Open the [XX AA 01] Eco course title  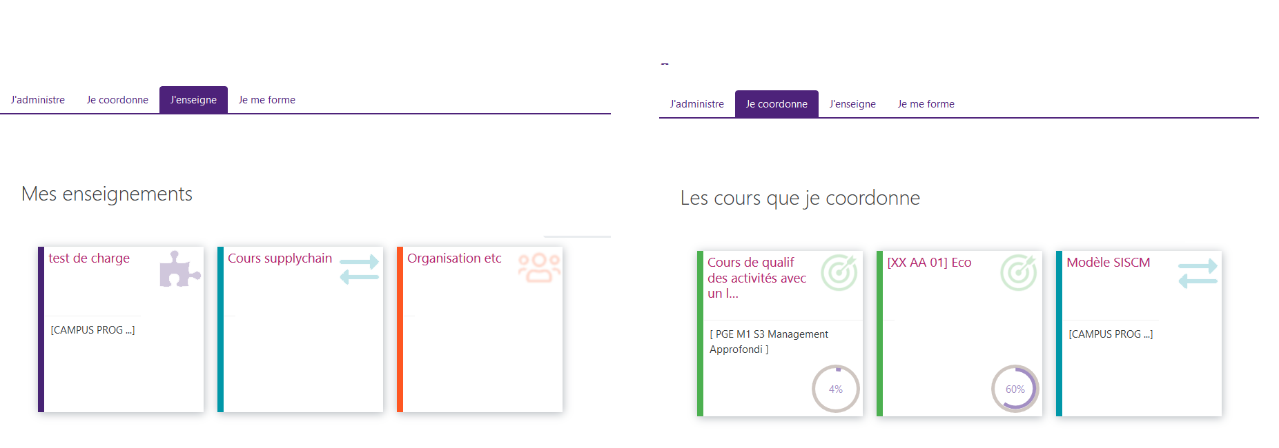click(929, 263)
